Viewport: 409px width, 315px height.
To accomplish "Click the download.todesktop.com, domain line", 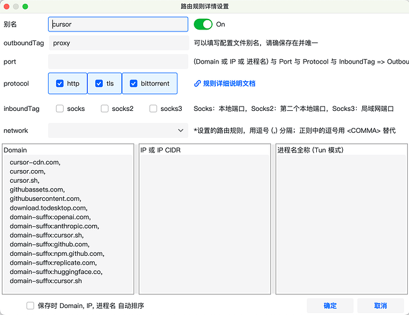I will tap(49, 208).
